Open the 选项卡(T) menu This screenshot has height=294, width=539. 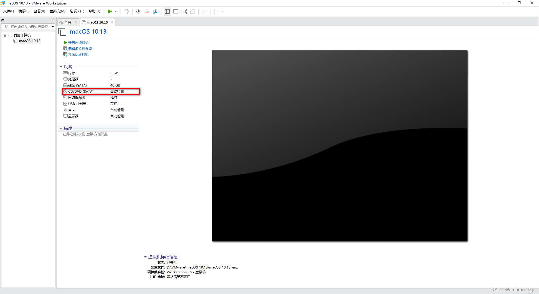click(x=77, y=11)
